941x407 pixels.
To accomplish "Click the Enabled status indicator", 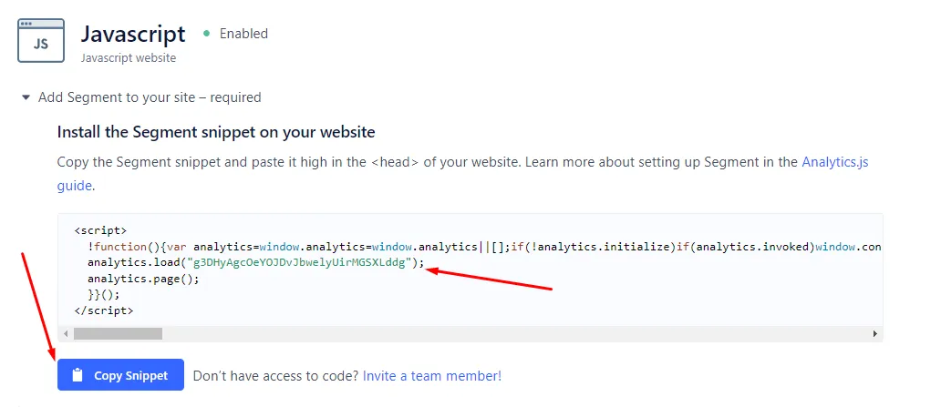I will tap(235, 34).
